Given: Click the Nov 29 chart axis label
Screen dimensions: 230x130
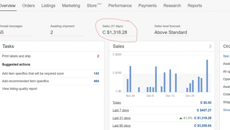Looking at the screenshot, I should click(130, 96).
